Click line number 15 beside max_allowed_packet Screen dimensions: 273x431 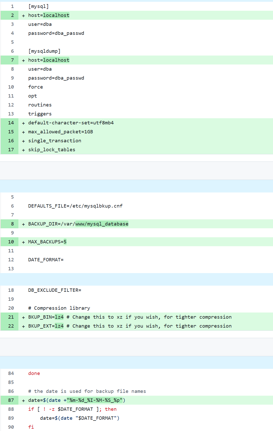point(11,132)
